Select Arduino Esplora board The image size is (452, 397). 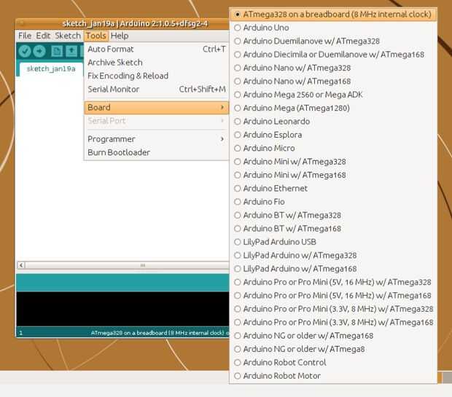tap(333, 135)
